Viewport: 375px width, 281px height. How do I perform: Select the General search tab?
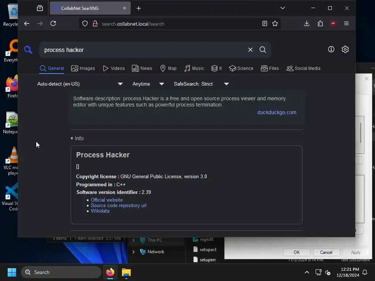[52, 68]
